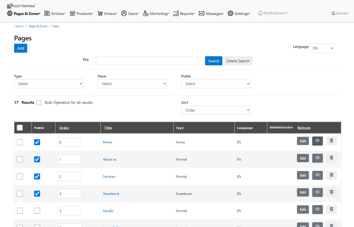Click the Notifications bell icon

click(x=260, y=13)
